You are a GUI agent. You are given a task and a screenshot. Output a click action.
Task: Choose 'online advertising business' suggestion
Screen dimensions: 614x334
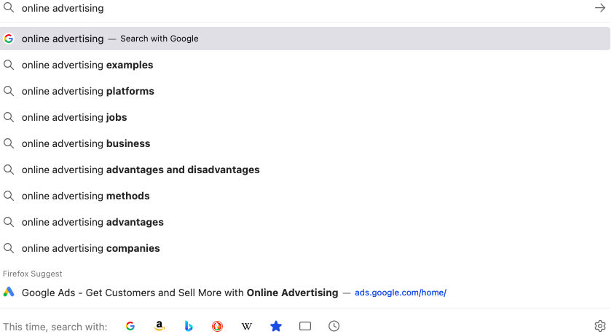point(305,143)
